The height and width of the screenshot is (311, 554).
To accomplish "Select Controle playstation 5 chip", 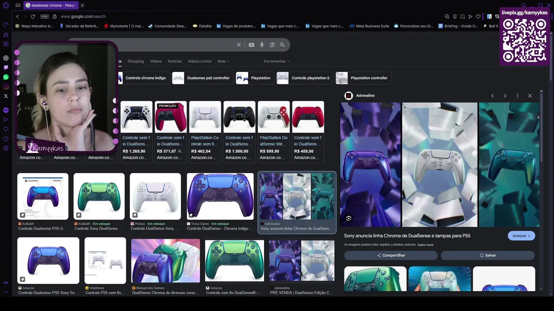I will (x=305, y=78).
